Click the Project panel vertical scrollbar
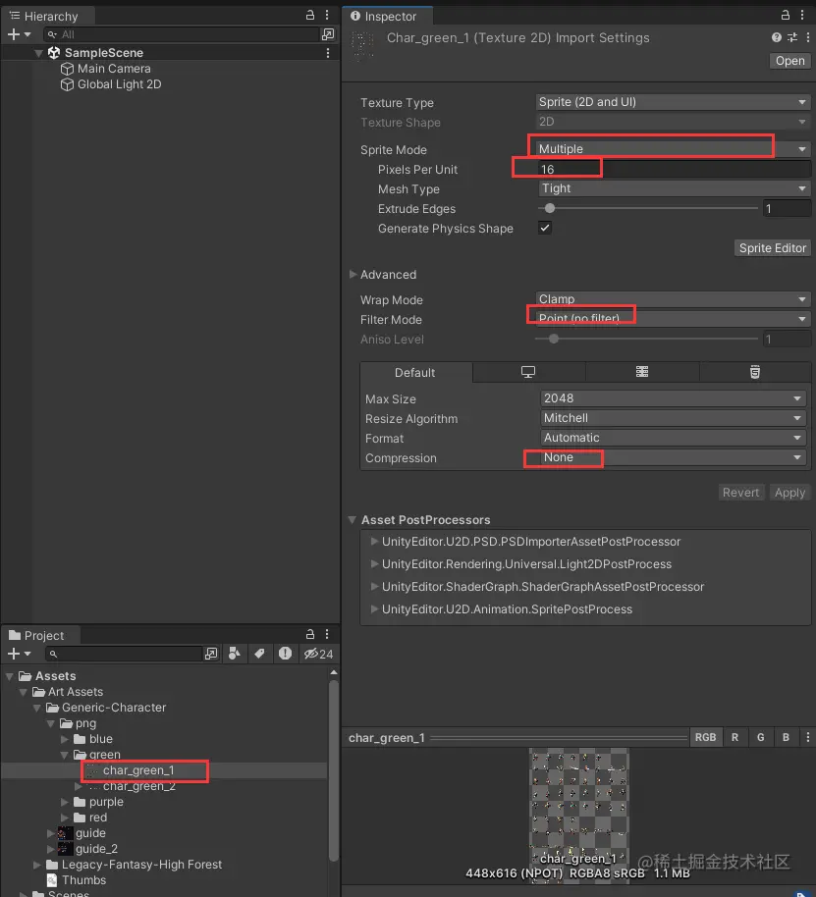Image resolution: width=816 pixels, height=897 pixels. click(x=334, y=769)
